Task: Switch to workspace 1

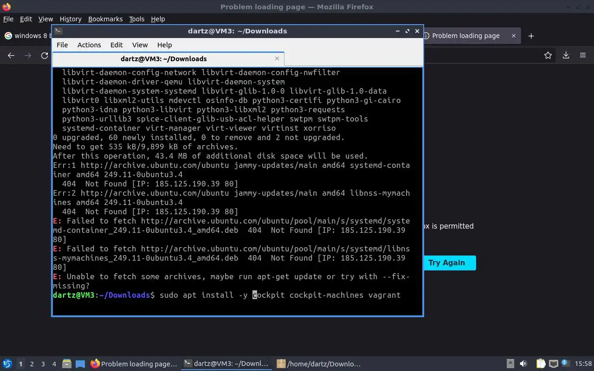Action: coord(20,364)
